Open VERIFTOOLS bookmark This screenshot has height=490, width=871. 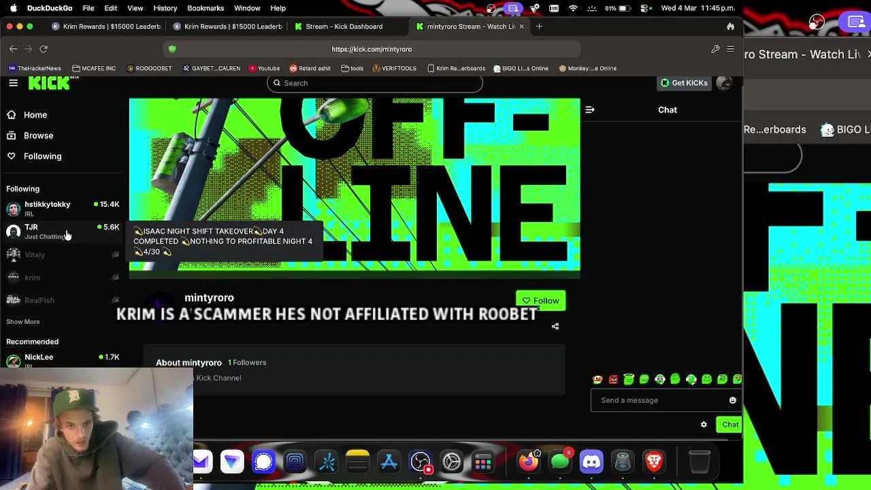coord(394,68)
